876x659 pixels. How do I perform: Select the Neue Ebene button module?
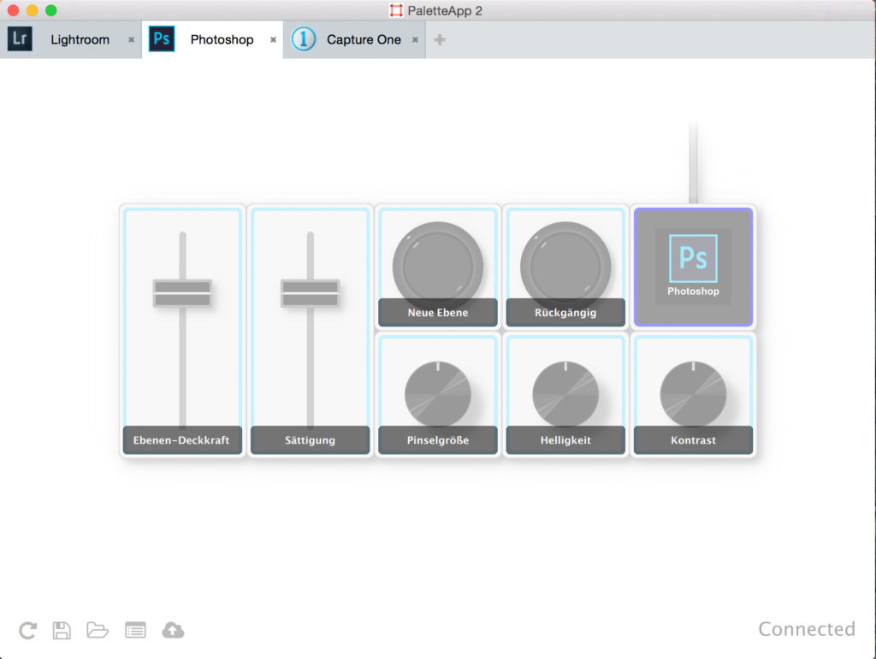coord(438,266)
